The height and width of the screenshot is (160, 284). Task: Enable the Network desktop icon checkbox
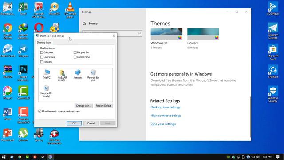point(42,62)
